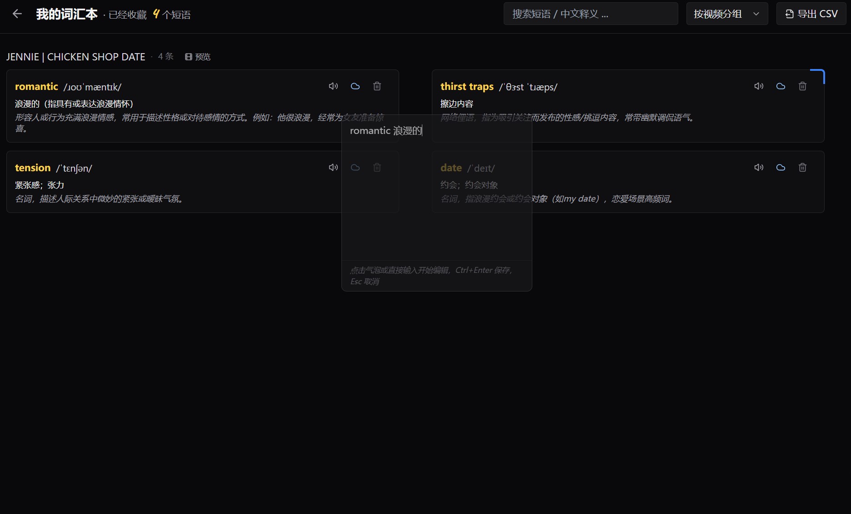Viewport: 851px width, 514px height.
Task: Click the /ˈtɛnʃən/ phonetic text
Action: click(74, 168)
